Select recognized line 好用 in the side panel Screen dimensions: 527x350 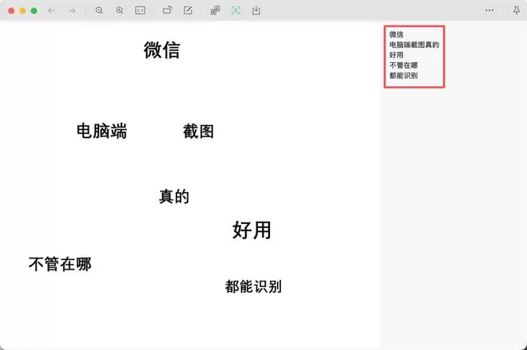[x=396, y=55]
